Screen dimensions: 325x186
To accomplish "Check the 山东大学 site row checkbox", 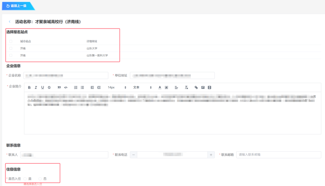I will (x=11, y=48).
